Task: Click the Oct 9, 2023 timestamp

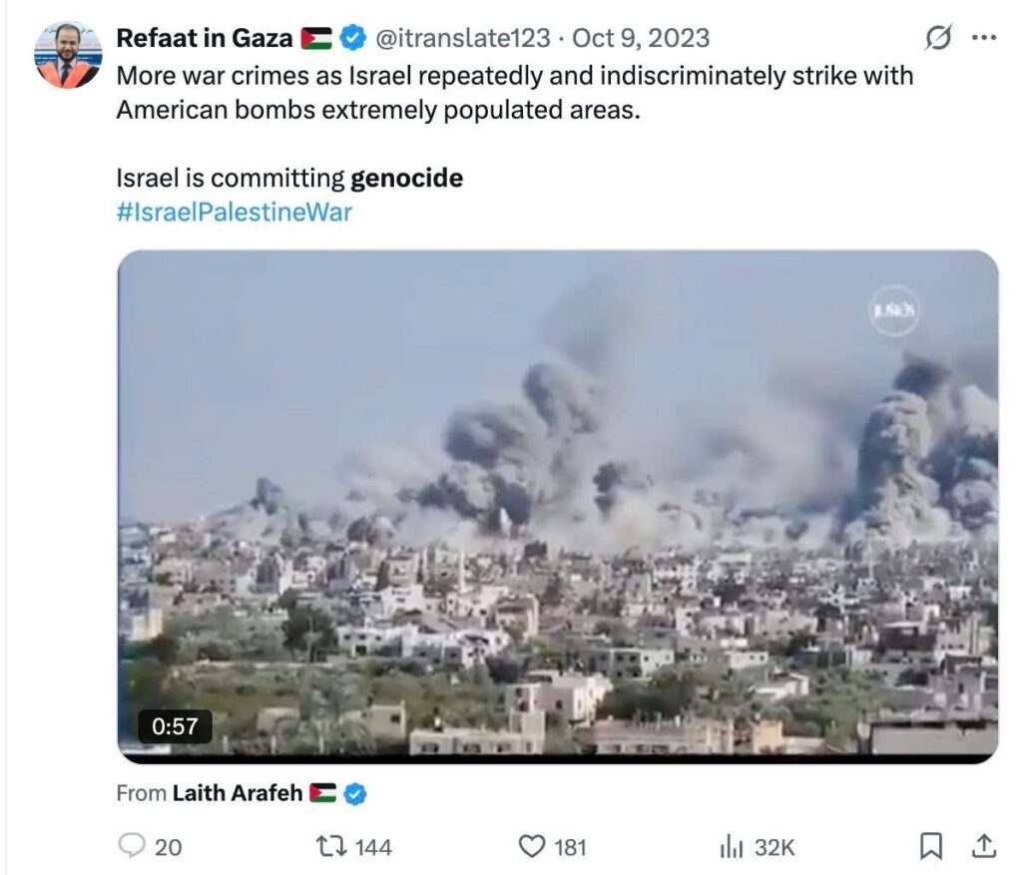Action: 641,38
